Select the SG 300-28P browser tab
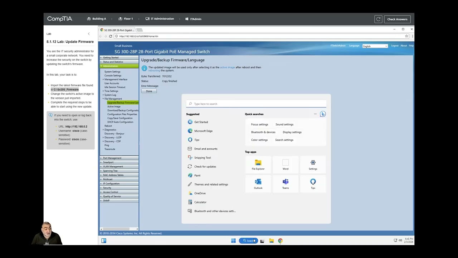The image size is (458, 258). point(118,30)
